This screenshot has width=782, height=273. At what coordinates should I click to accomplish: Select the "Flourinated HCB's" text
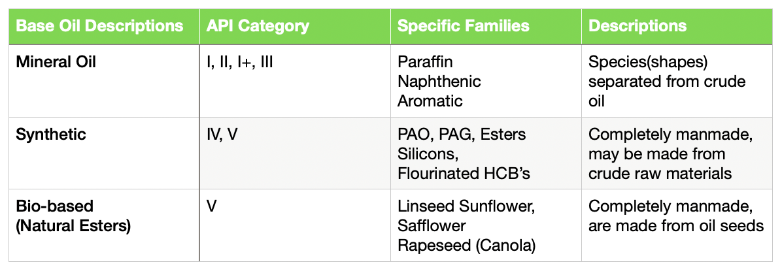click(x=462, y=174)
